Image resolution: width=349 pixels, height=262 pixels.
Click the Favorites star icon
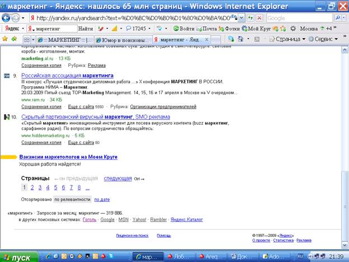tap(5, 39)
